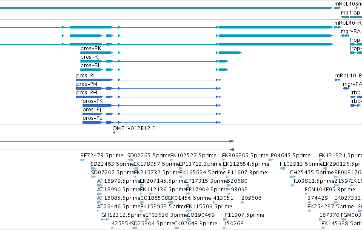The width and height of the screenshot is (362, 230).
Task: Click the SD02265.5prime arrow glyph
Action: coord(130,160)
